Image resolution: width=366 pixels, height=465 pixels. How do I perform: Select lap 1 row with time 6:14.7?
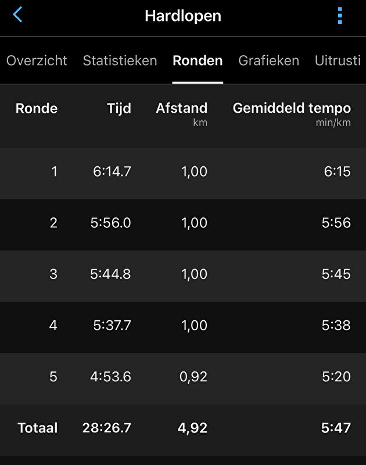[x=183, y=172]
